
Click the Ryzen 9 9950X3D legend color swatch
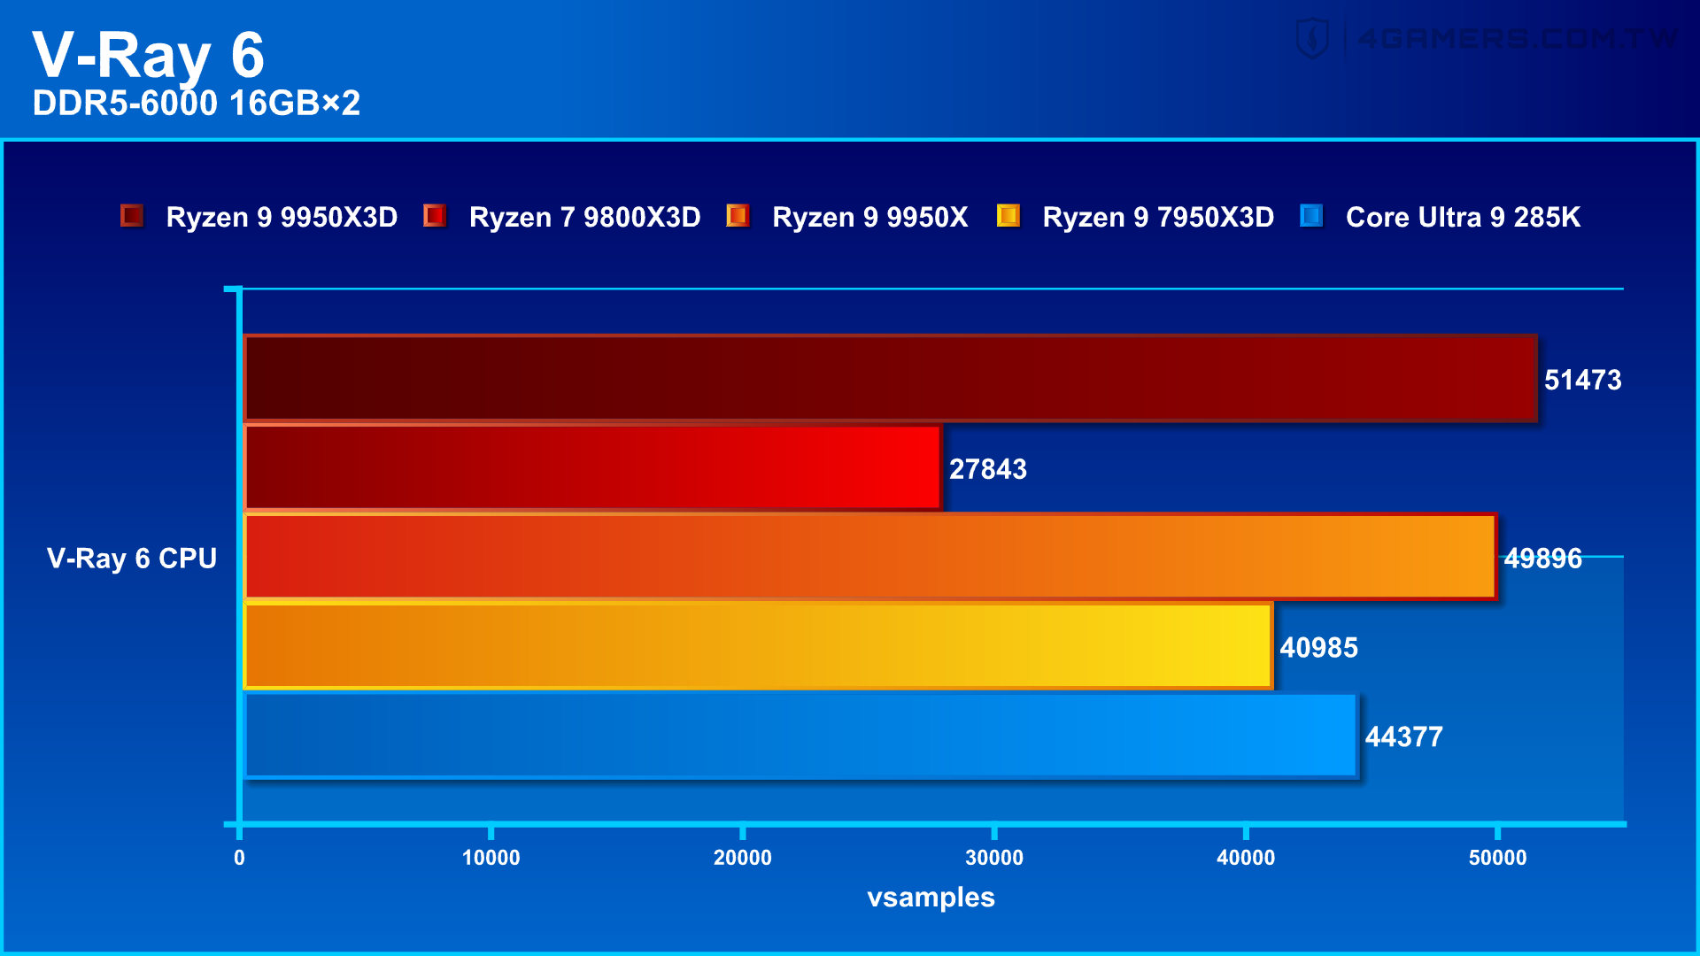click(x=132, y=215)
